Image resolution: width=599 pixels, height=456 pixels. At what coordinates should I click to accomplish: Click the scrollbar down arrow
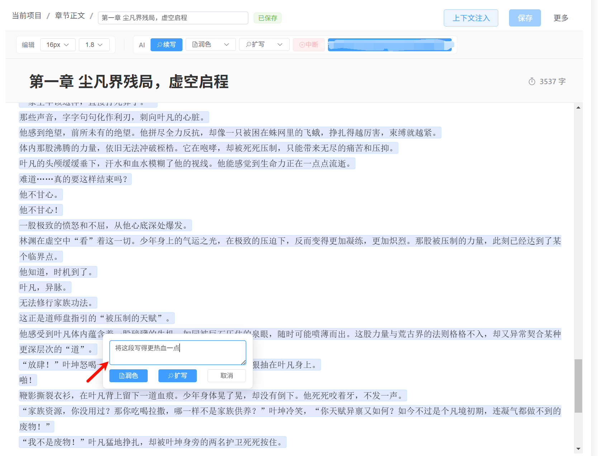point(578,449)
